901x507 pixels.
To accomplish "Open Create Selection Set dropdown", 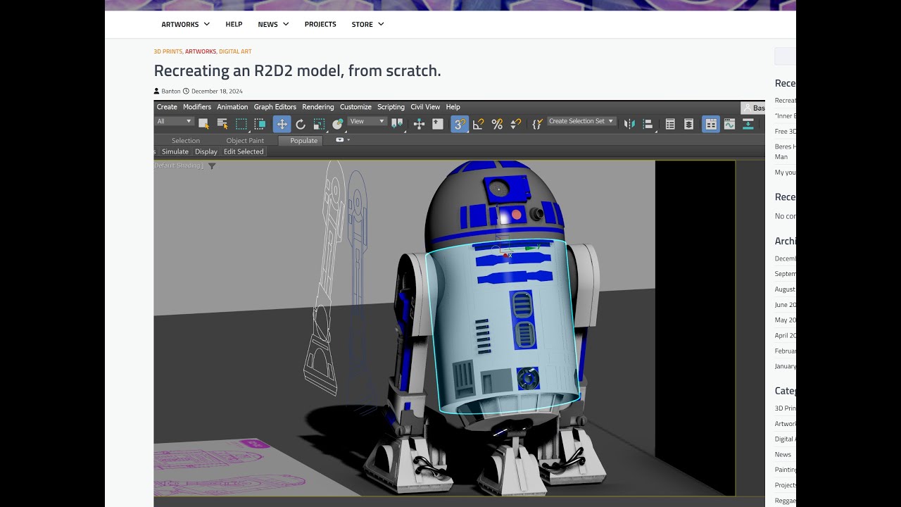I will (x=581, y=121).
